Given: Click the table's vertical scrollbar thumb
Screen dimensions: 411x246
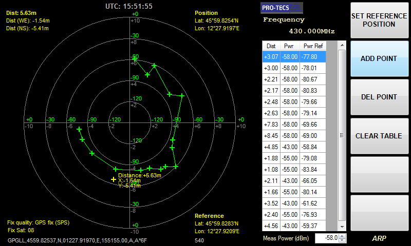Looking at the screenshot, I should click(x=342, y=135).
